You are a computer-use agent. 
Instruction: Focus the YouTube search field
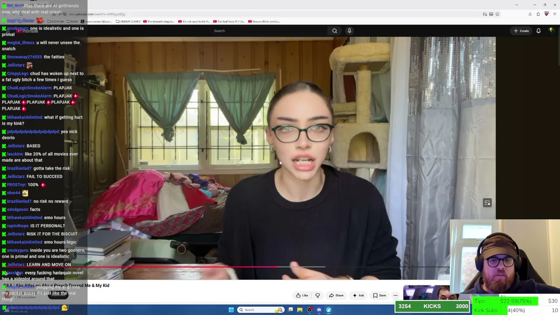269,31
